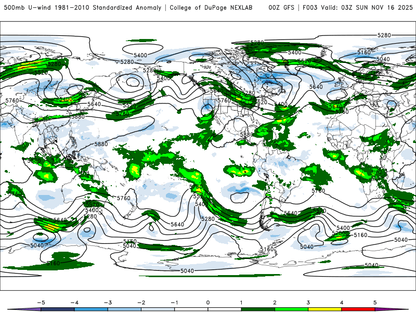
Task: Click the '00Z GFS' model run label
Action: click(x=281, y=7)
